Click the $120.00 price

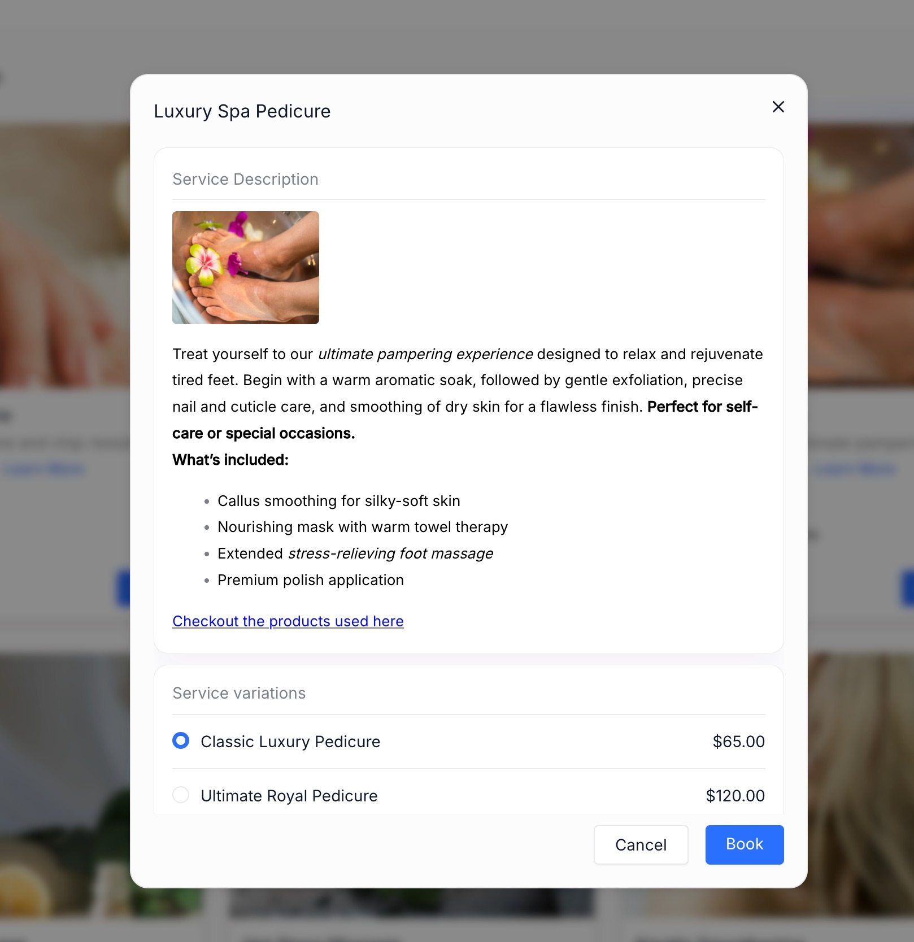735,796
